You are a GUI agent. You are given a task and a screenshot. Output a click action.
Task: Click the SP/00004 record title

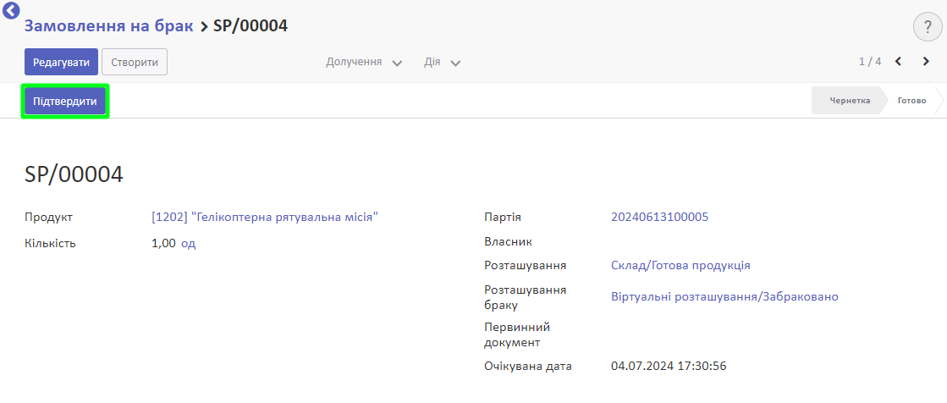point(74,174)
